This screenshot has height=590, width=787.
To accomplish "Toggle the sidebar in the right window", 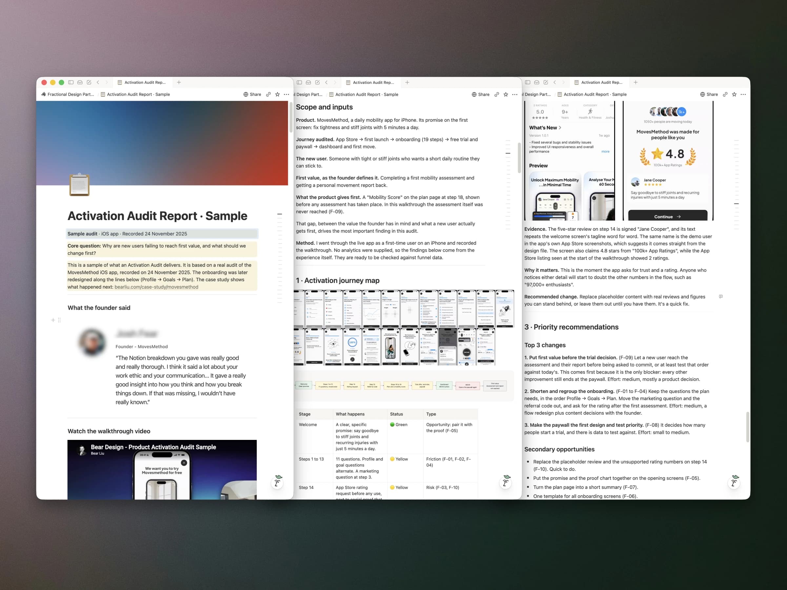I will 528,82.
